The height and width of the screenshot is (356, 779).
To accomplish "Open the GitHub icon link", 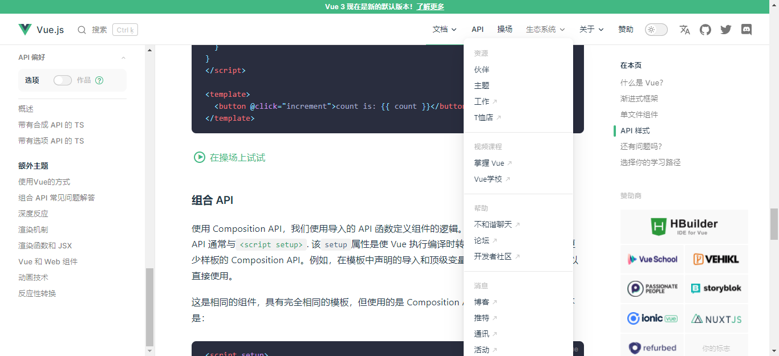I will [x=705, y=30].
